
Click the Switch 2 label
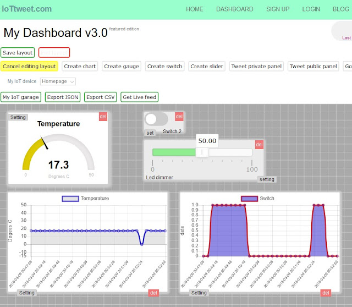pos(172,131)
